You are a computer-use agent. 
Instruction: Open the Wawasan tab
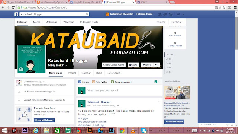(x=68, y=22)
